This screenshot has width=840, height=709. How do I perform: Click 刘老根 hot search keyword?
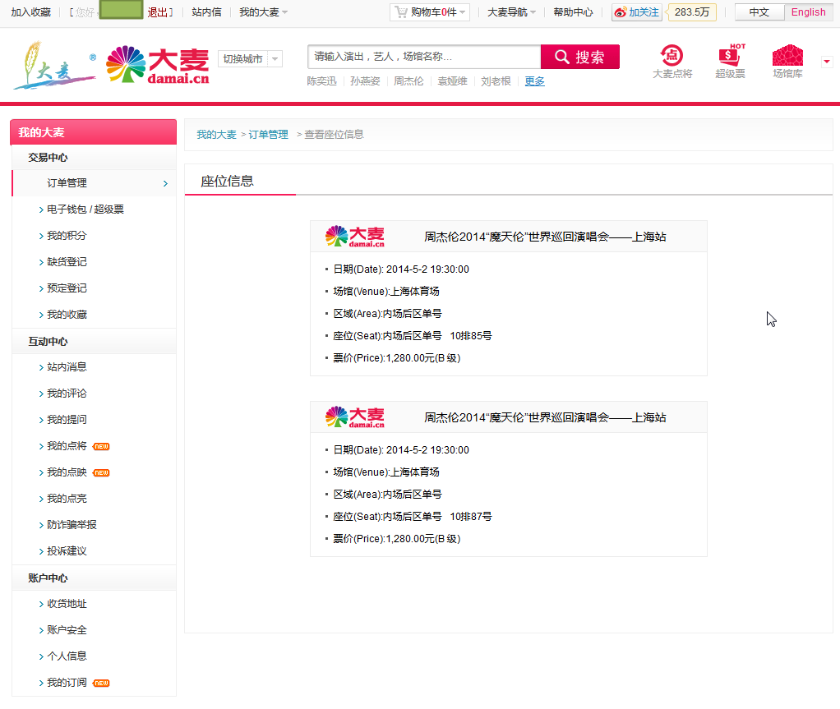click(x=496, y=81)
